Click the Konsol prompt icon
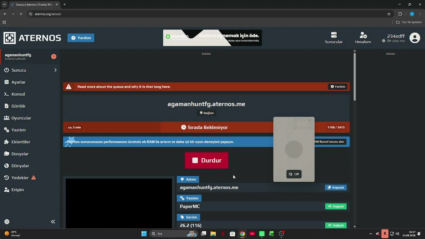Viewport: 425px width, 239px height. (x=6, y=94)
